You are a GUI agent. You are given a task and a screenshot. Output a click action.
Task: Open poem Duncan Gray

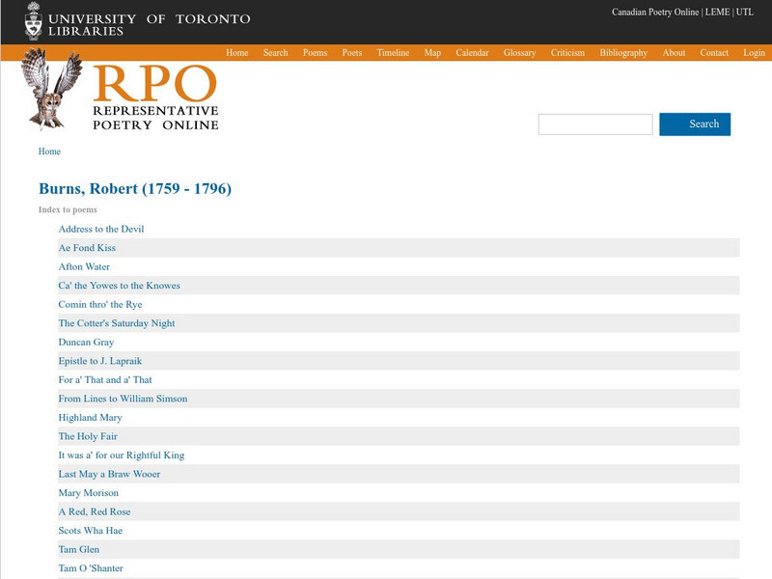coord(86,342)
